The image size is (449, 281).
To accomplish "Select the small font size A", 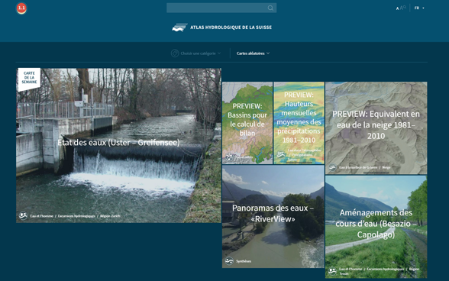I will tap(397, 8).
